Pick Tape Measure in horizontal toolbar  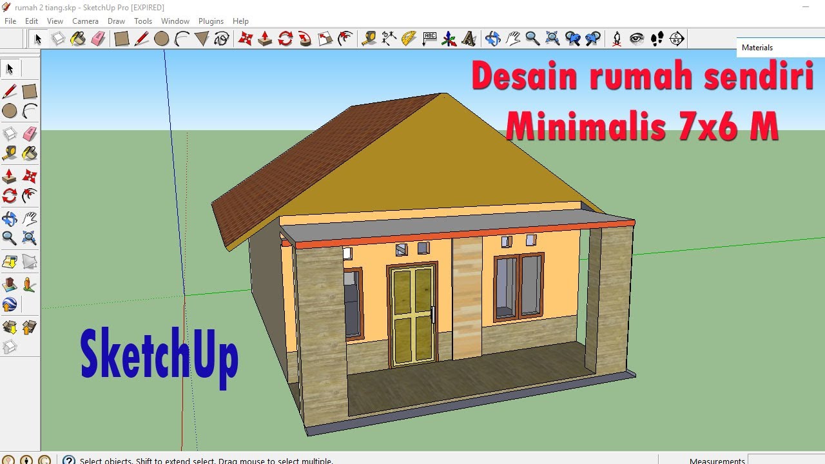pos(369,39)
